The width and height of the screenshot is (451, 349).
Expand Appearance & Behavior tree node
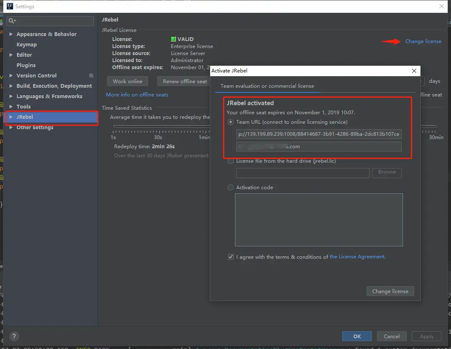11,34
